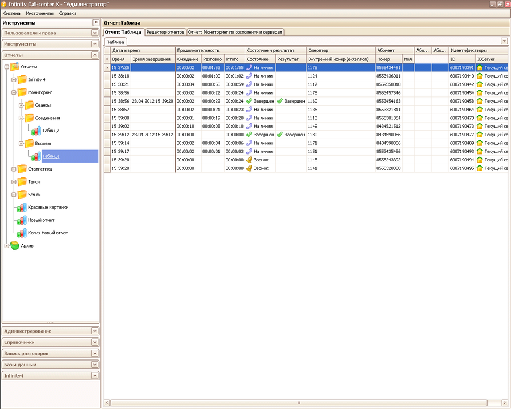Click the result check icon in the 15:39:12 row
The image size is (511, 409).
279,135
